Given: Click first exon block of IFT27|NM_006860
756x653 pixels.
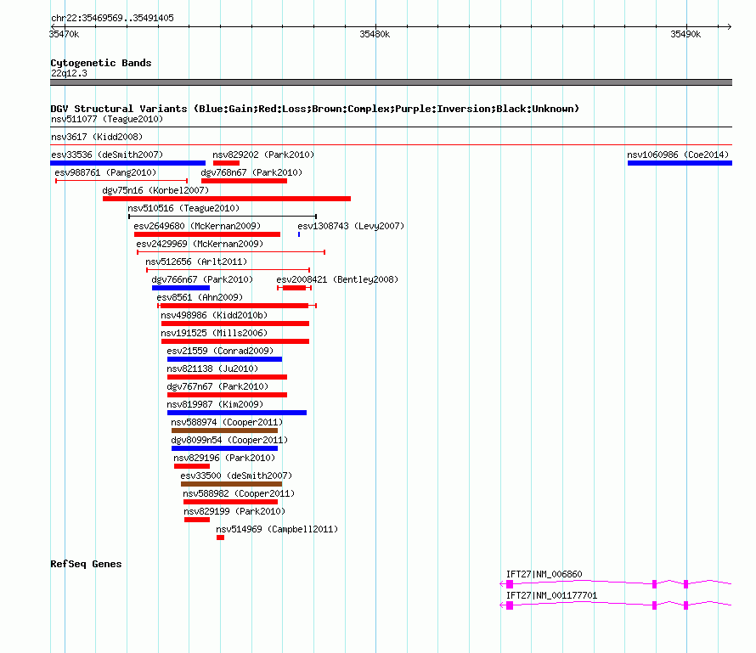Looking at the screenshot, I should pos(510,584).
